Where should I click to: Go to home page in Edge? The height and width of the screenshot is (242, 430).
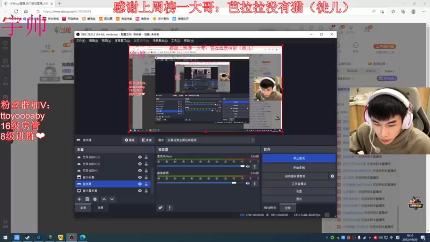(26, 11)
